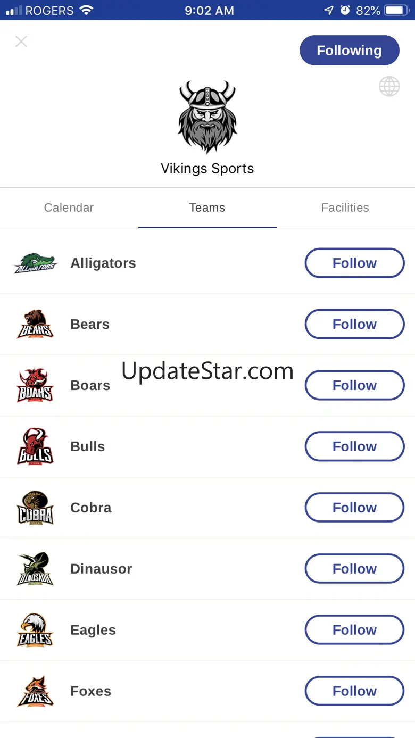Screen dimensions: 415x738
Task: Close the Vikings Sports page
Action: (x=21, y=42)
